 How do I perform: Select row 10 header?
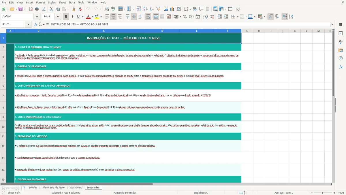(x=3, y=127)
